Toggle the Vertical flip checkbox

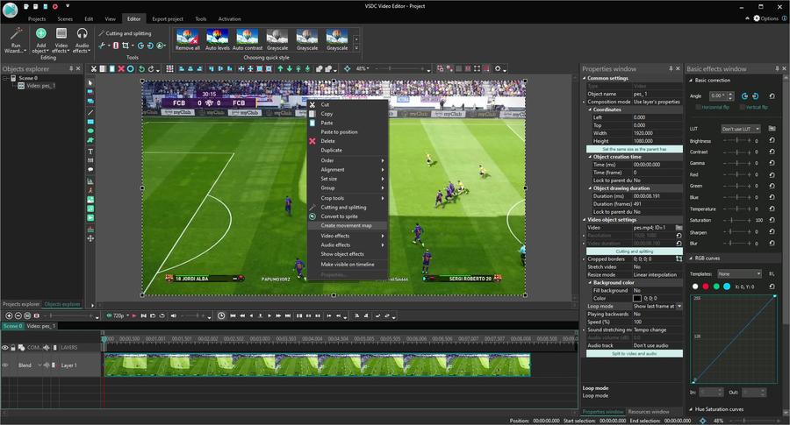(742, 107)
